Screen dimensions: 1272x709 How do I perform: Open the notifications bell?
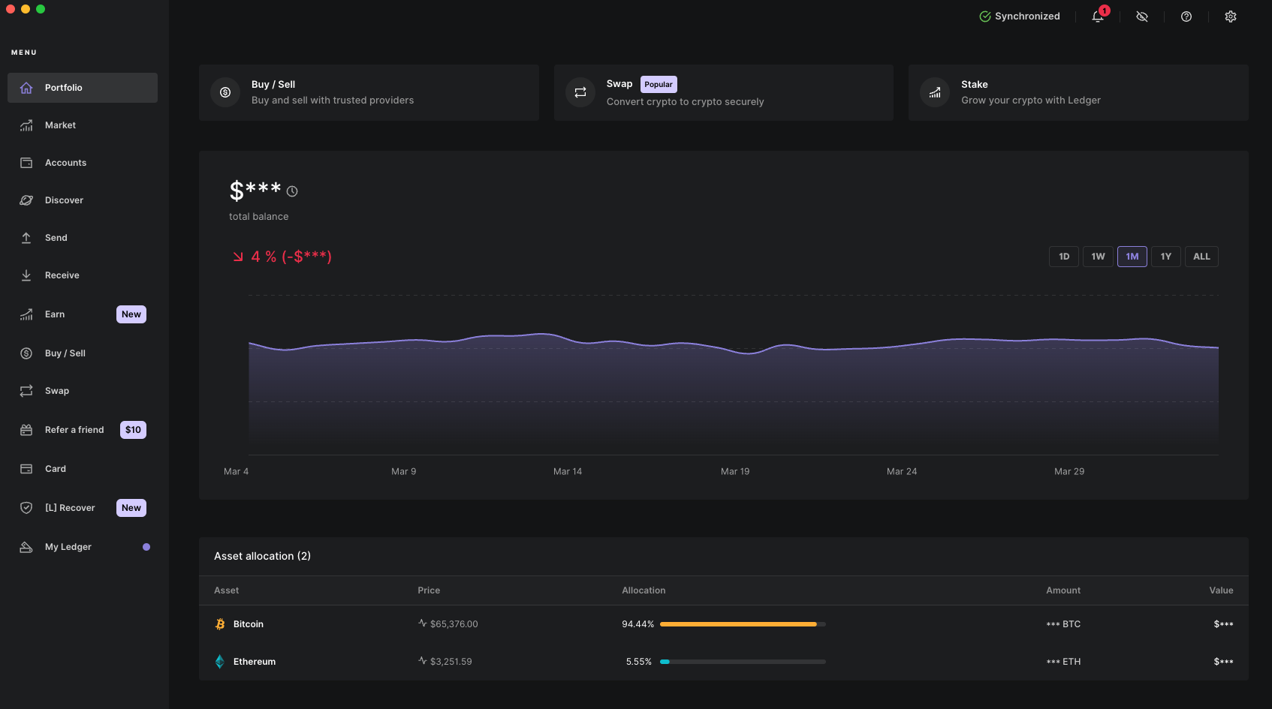[1098, 17]
